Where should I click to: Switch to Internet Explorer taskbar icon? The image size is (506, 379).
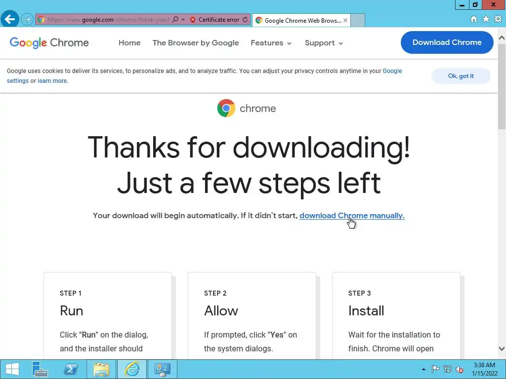pyautogui.click(x=132, y=369)
